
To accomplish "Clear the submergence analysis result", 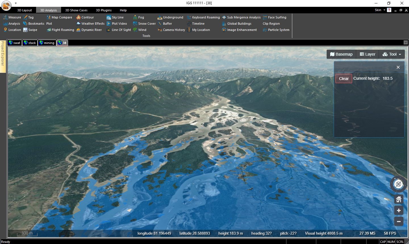I will pos(344,79).
